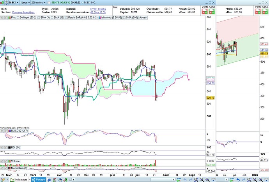Screen dimensions: 269x182
Task: Click the redo arrow in main chart toolbar
Action: coord(191,180)
